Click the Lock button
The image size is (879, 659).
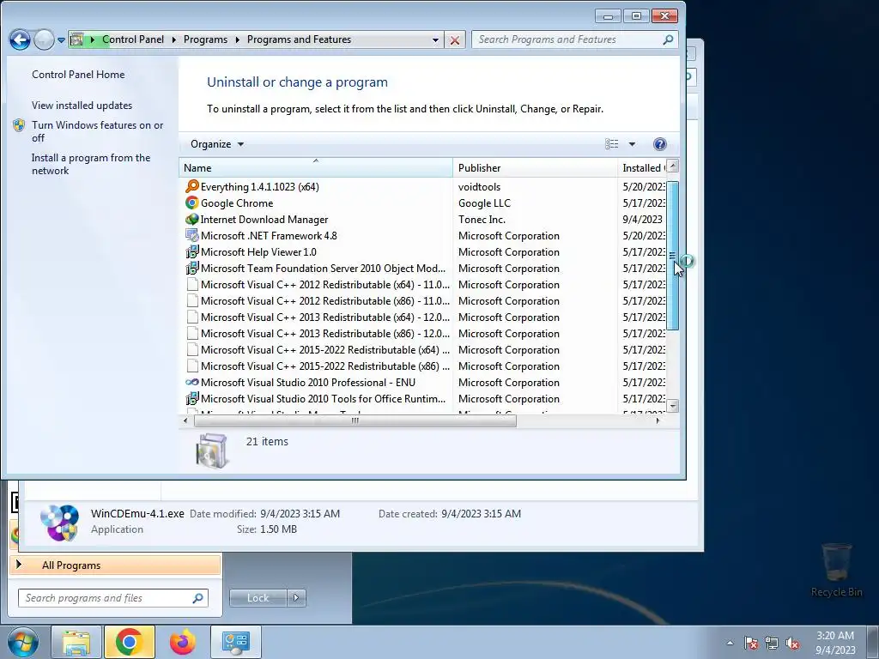tap(258, 598)
